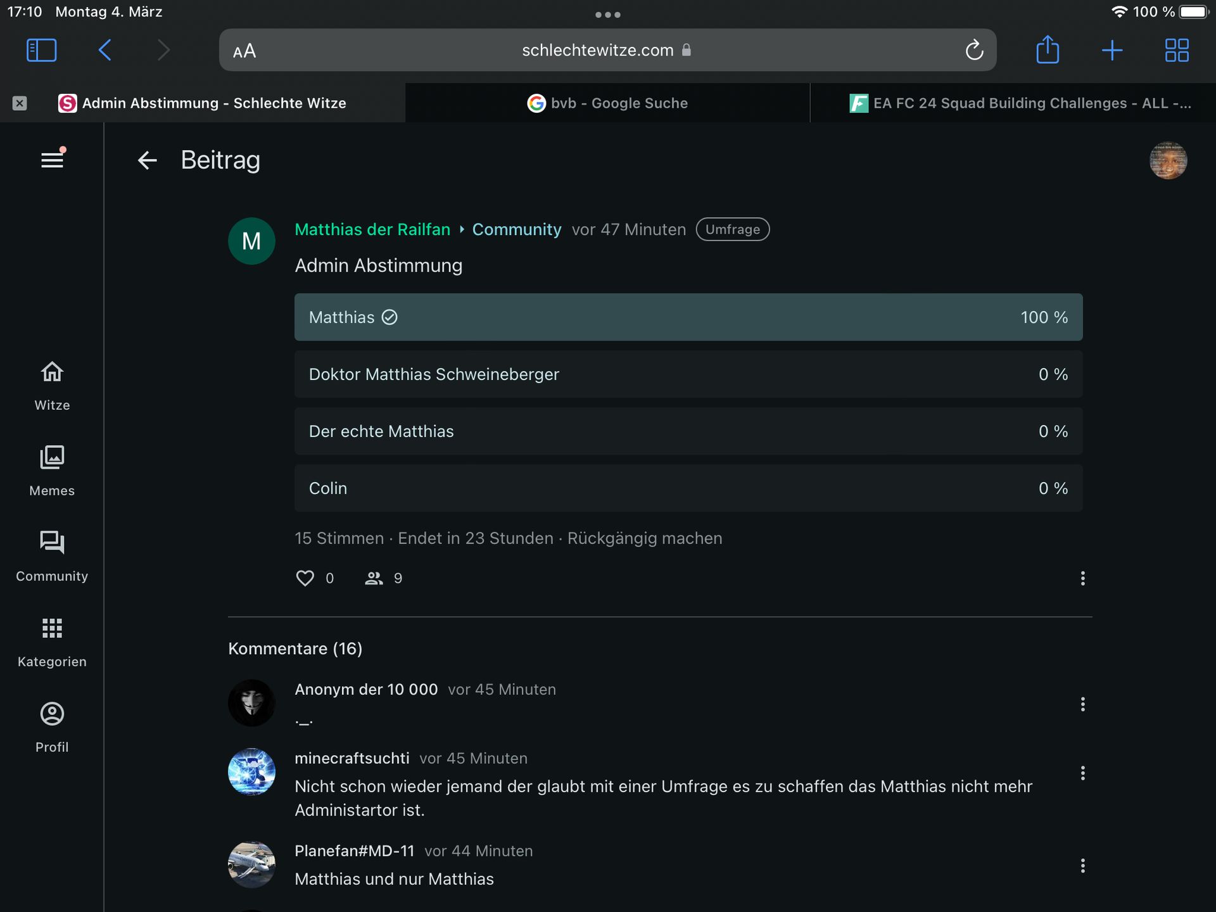The image size is (1216, 912).
Task: Open the three-dot menu of the poll post
Action: [1082, 578]
